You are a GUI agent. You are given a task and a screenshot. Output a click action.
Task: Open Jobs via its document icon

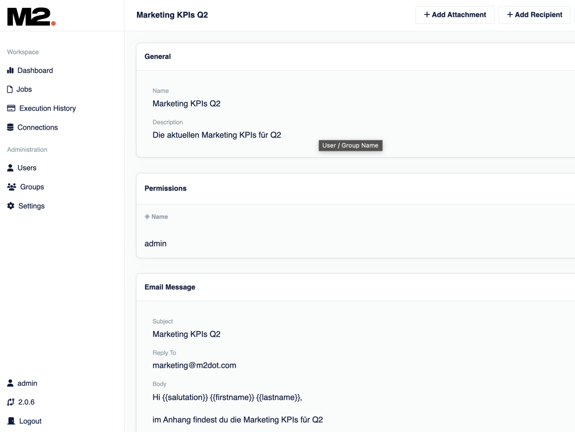tap(10, 89)
